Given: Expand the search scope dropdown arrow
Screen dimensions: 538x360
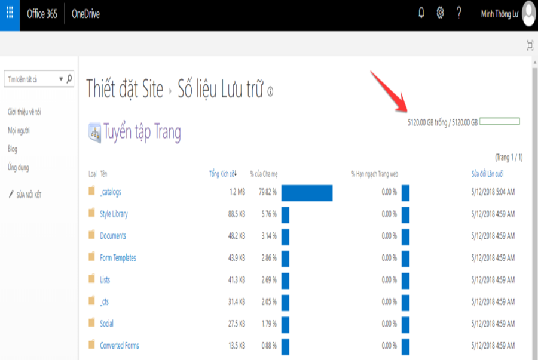Looking at the screenshot, I should pos(61,79).
